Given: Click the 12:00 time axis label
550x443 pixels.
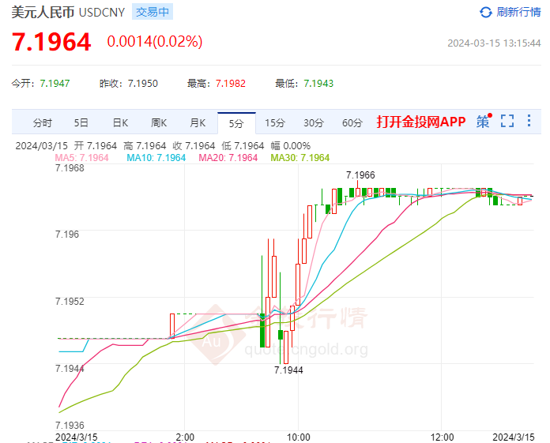Looking at the screenshot, I should [442, 437].
